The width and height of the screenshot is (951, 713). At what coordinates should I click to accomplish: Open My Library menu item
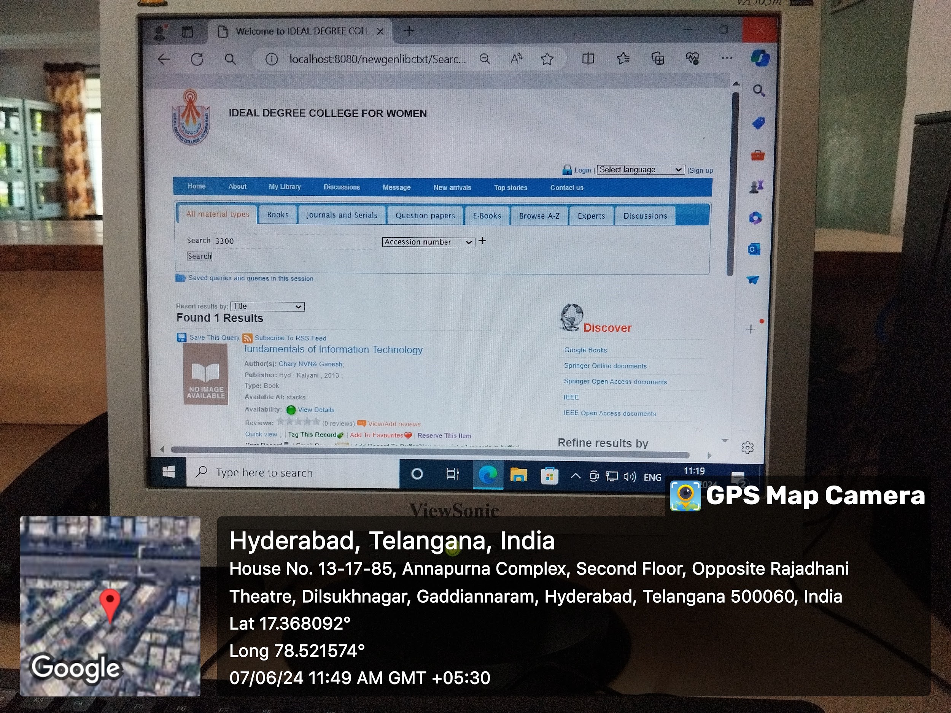click(285, 187)
